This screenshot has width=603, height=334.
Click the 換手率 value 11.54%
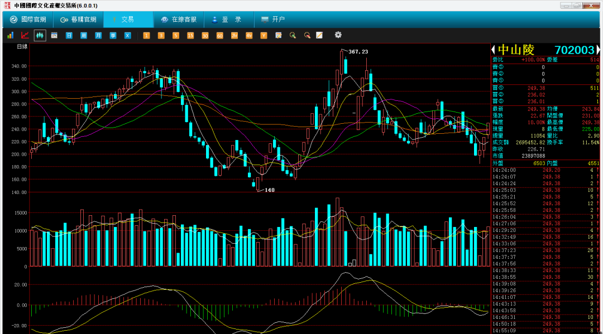pos(590,142)
